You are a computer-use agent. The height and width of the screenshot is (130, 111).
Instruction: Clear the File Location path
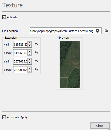tap(98, 31)
